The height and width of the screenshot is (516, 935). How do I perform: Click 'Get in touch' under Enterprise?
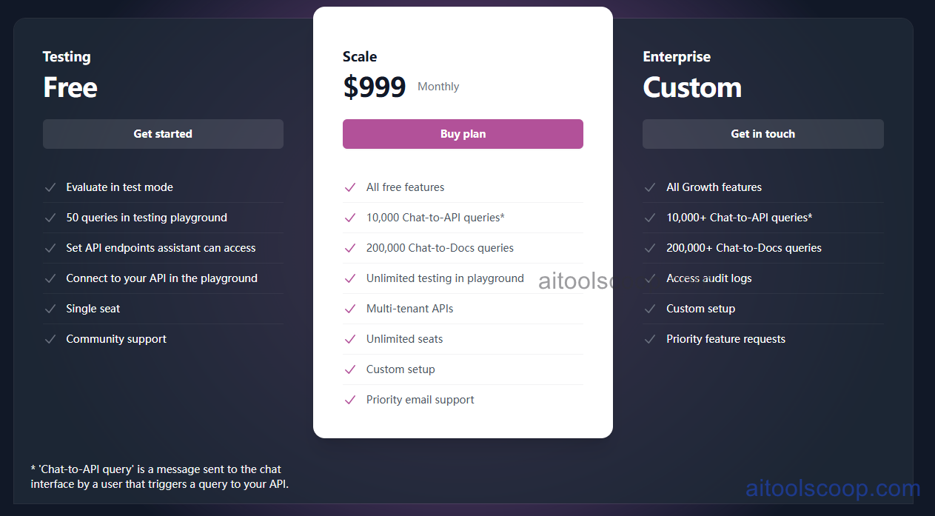[763, 134]
